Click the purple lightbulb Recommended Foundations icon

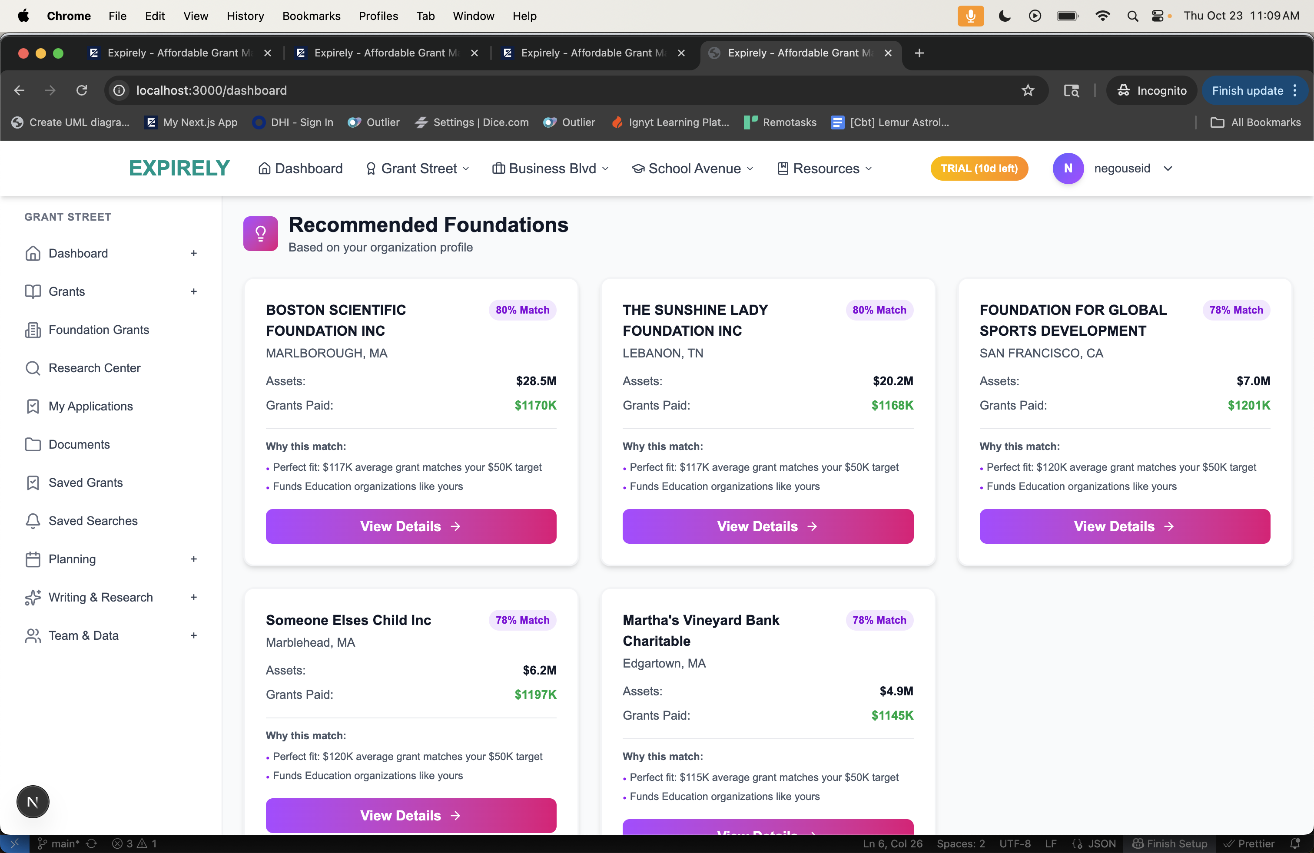point(261,233)
